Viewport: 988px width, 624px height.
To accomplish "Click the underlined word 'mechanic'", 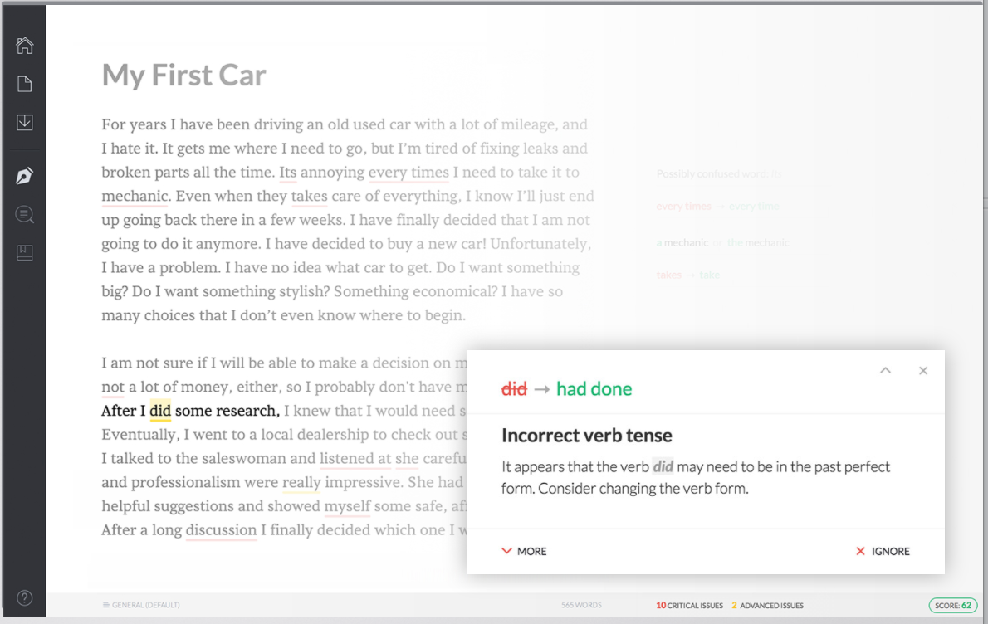I will (135, 197).
